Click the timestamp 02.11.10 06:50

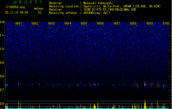[x=17, y=13]
